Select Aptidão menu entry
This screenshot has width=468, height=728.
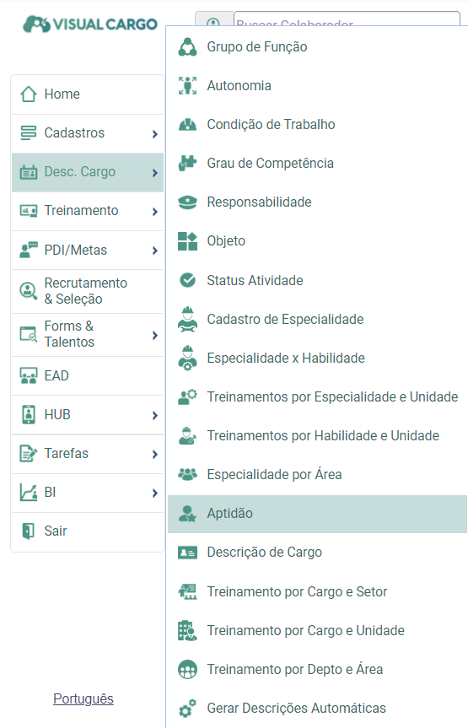317,514
